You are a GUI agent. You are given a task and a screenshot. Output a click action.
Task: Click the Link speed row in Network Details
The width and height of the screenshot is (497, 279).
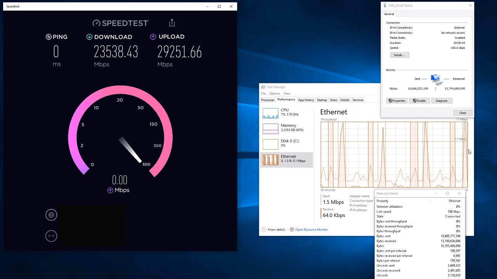point(419,212)
